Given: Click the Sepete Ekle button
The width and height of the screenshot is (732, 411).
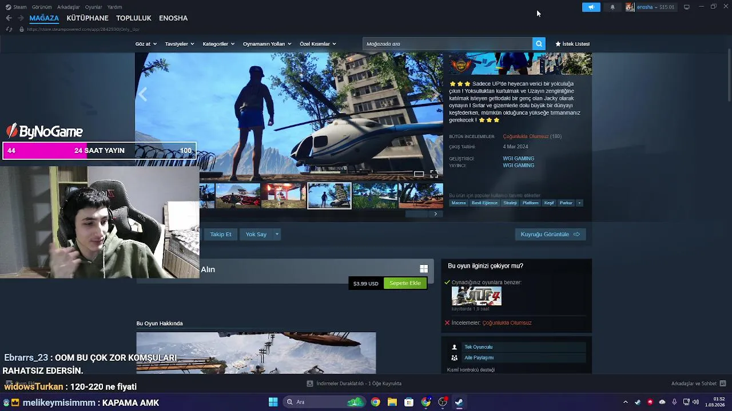Looking at the screenshot, I should point(405,283).
